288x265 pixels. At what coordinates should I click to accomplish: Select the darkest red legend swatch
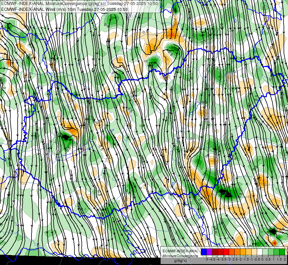(x=215, y=252)
